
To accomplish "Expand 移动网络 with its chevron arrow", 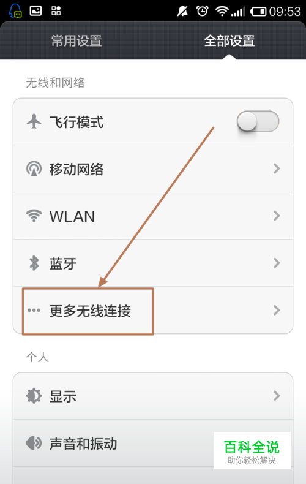I will 277,168.
